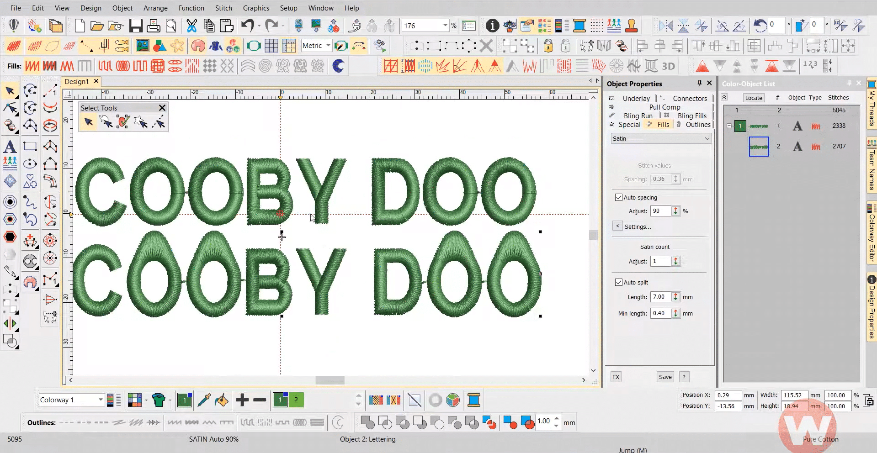
Task: Click the 3D stitch effect icon
Action: pos(668,66)
